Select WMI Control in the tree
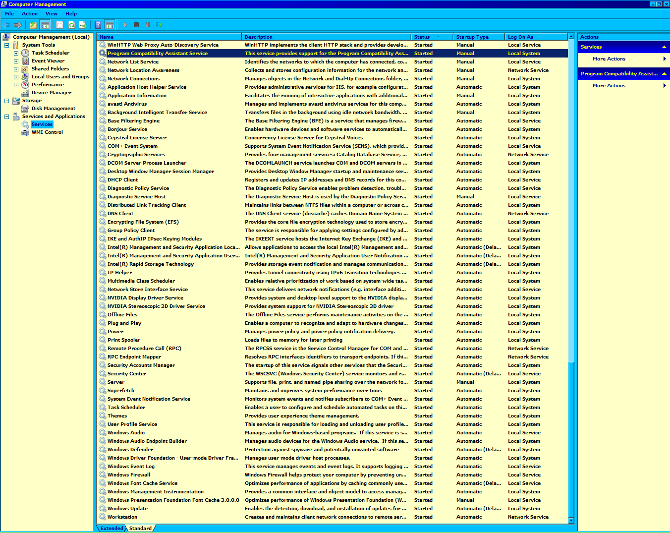The image size is (670, 533). 47,132
